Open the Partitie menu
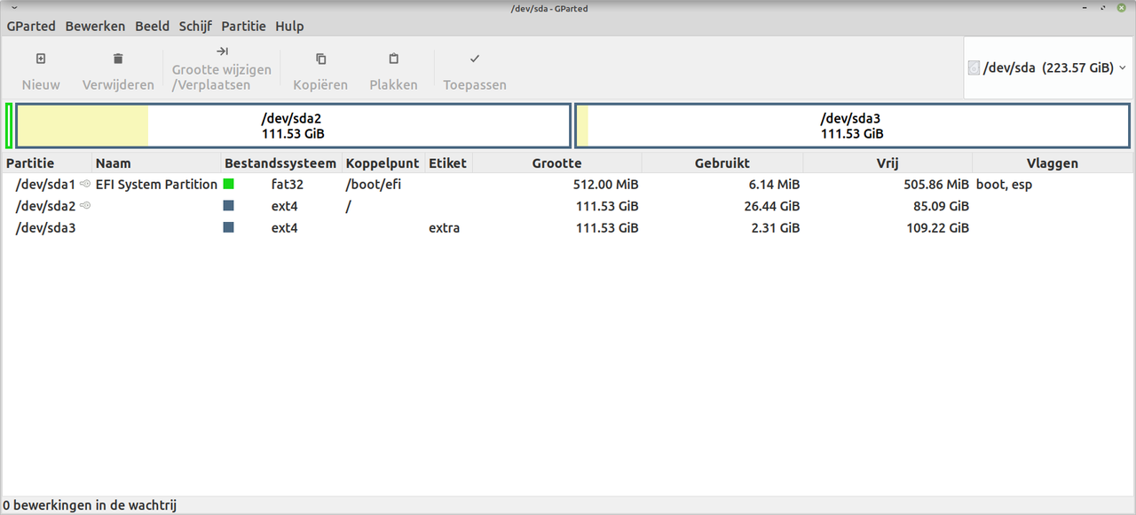The width and height of the screenshot is (1136, 515). 243,26
